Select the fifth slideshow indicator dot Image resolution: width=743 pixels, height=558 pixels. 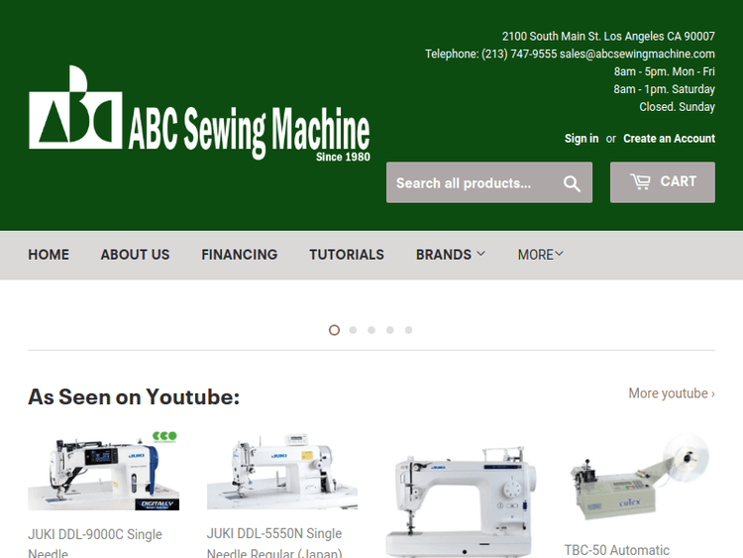click(x=408, y=330)
